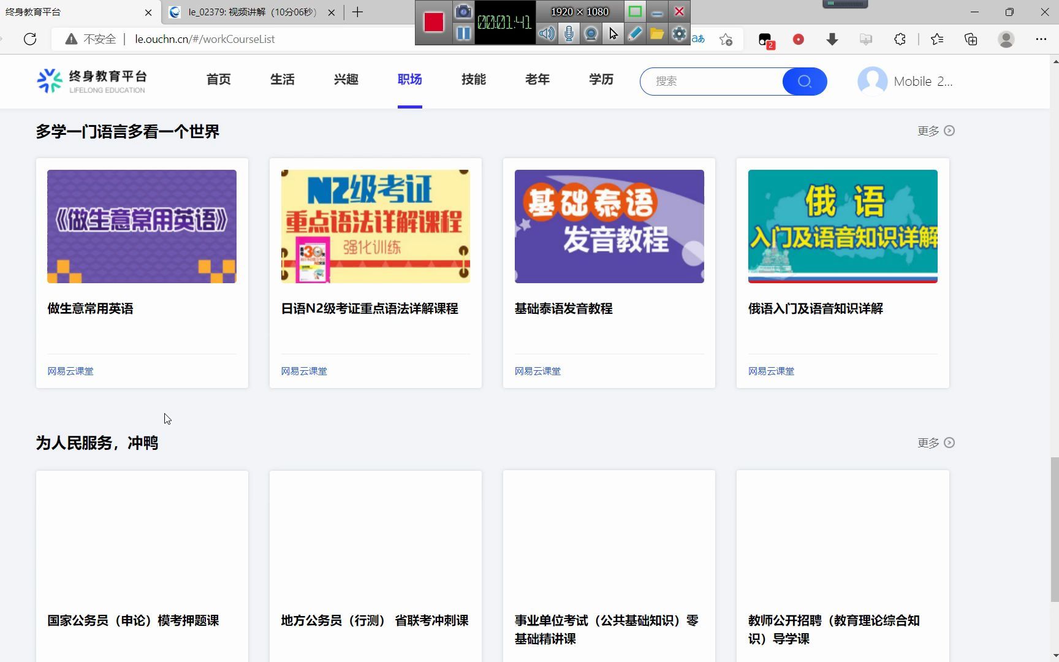The image size is (1059, 662).
Task: Open the browser's three-dot settings menu
Action: click(x=1041, y=39)
